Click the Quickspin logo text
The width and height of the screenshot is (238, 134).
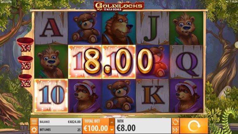point(6,2)
